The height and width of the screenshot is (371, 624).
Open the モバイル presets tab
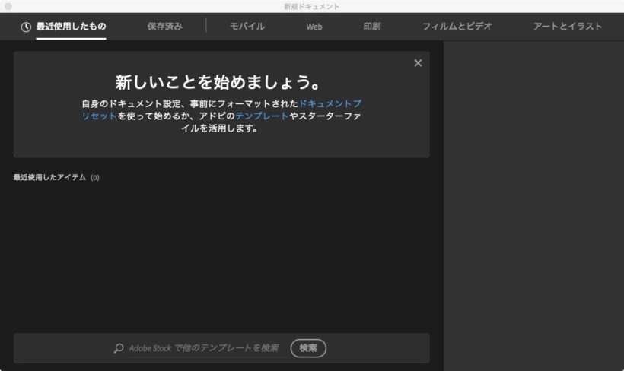[247, 27]
